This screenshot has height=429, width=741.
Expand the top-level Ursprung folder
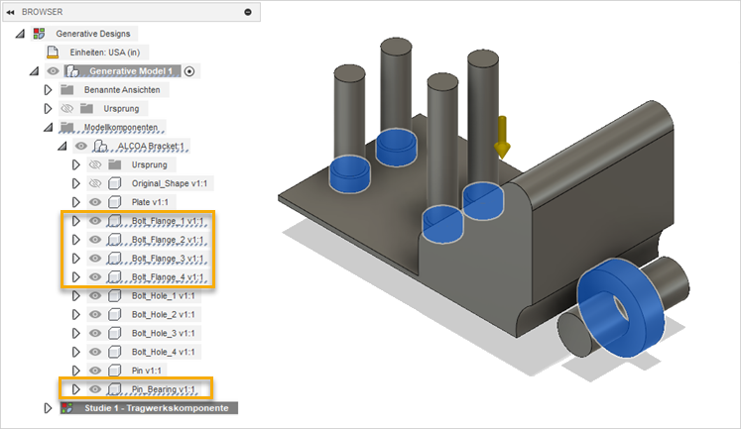(x=48, y=109)
